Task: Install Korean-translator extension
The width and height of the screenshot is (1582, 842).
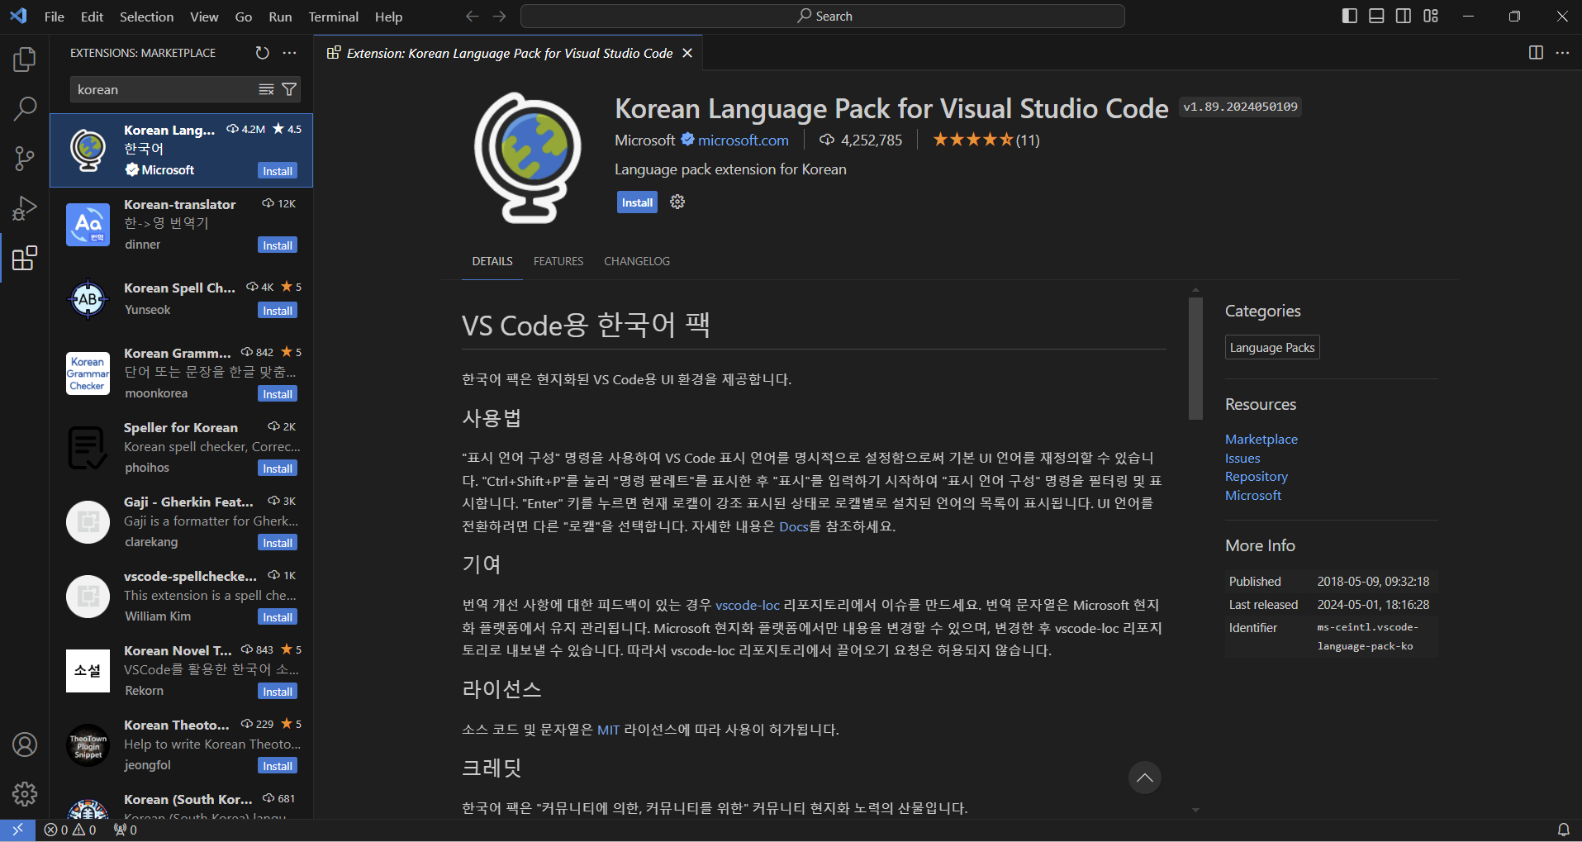Action: coord(278,245)
